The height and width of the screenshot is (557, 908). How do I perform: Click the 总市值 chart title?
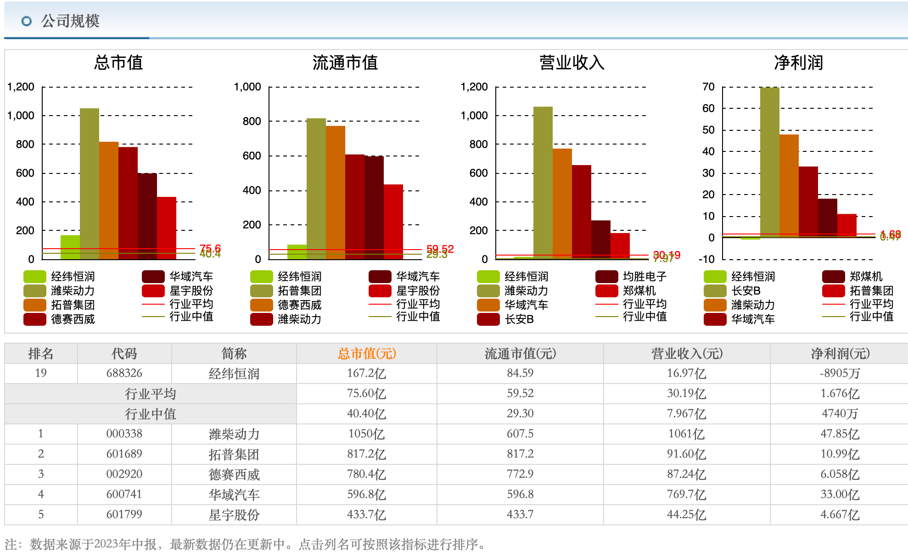pos(118,63)
